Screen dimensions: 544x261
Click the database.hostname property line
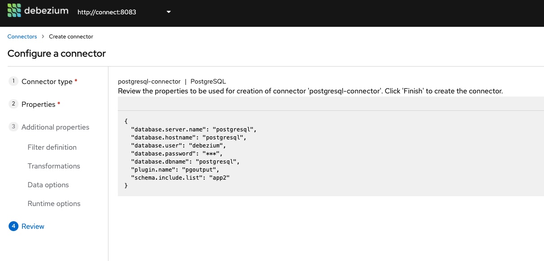(189, 137)
